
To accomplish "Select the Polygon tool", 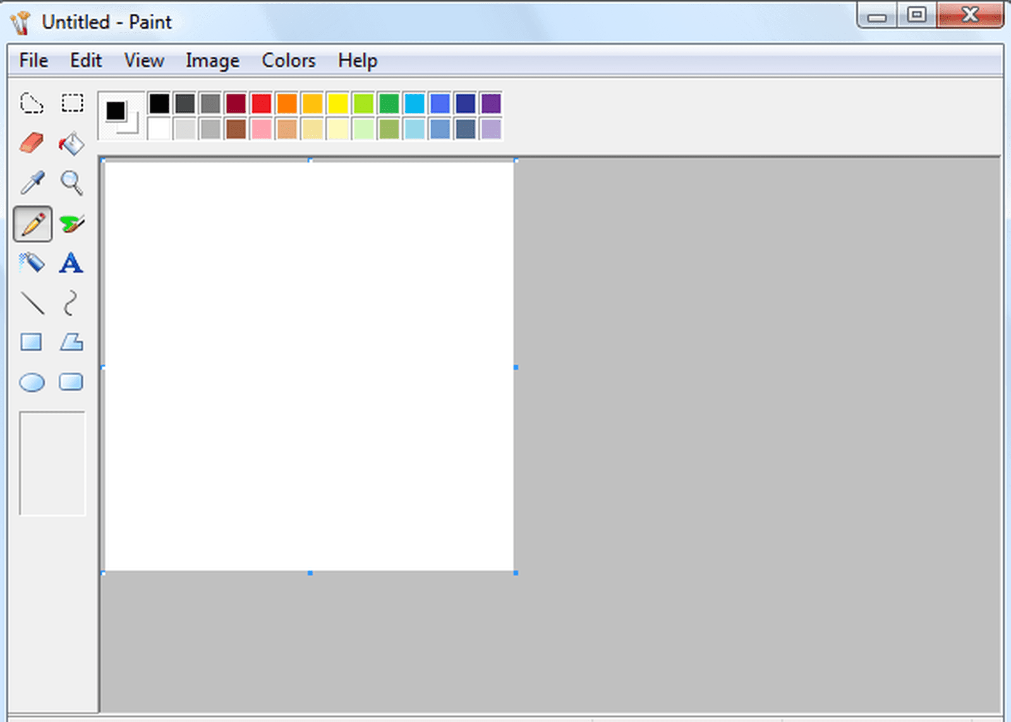I will [x=71, y=342].
